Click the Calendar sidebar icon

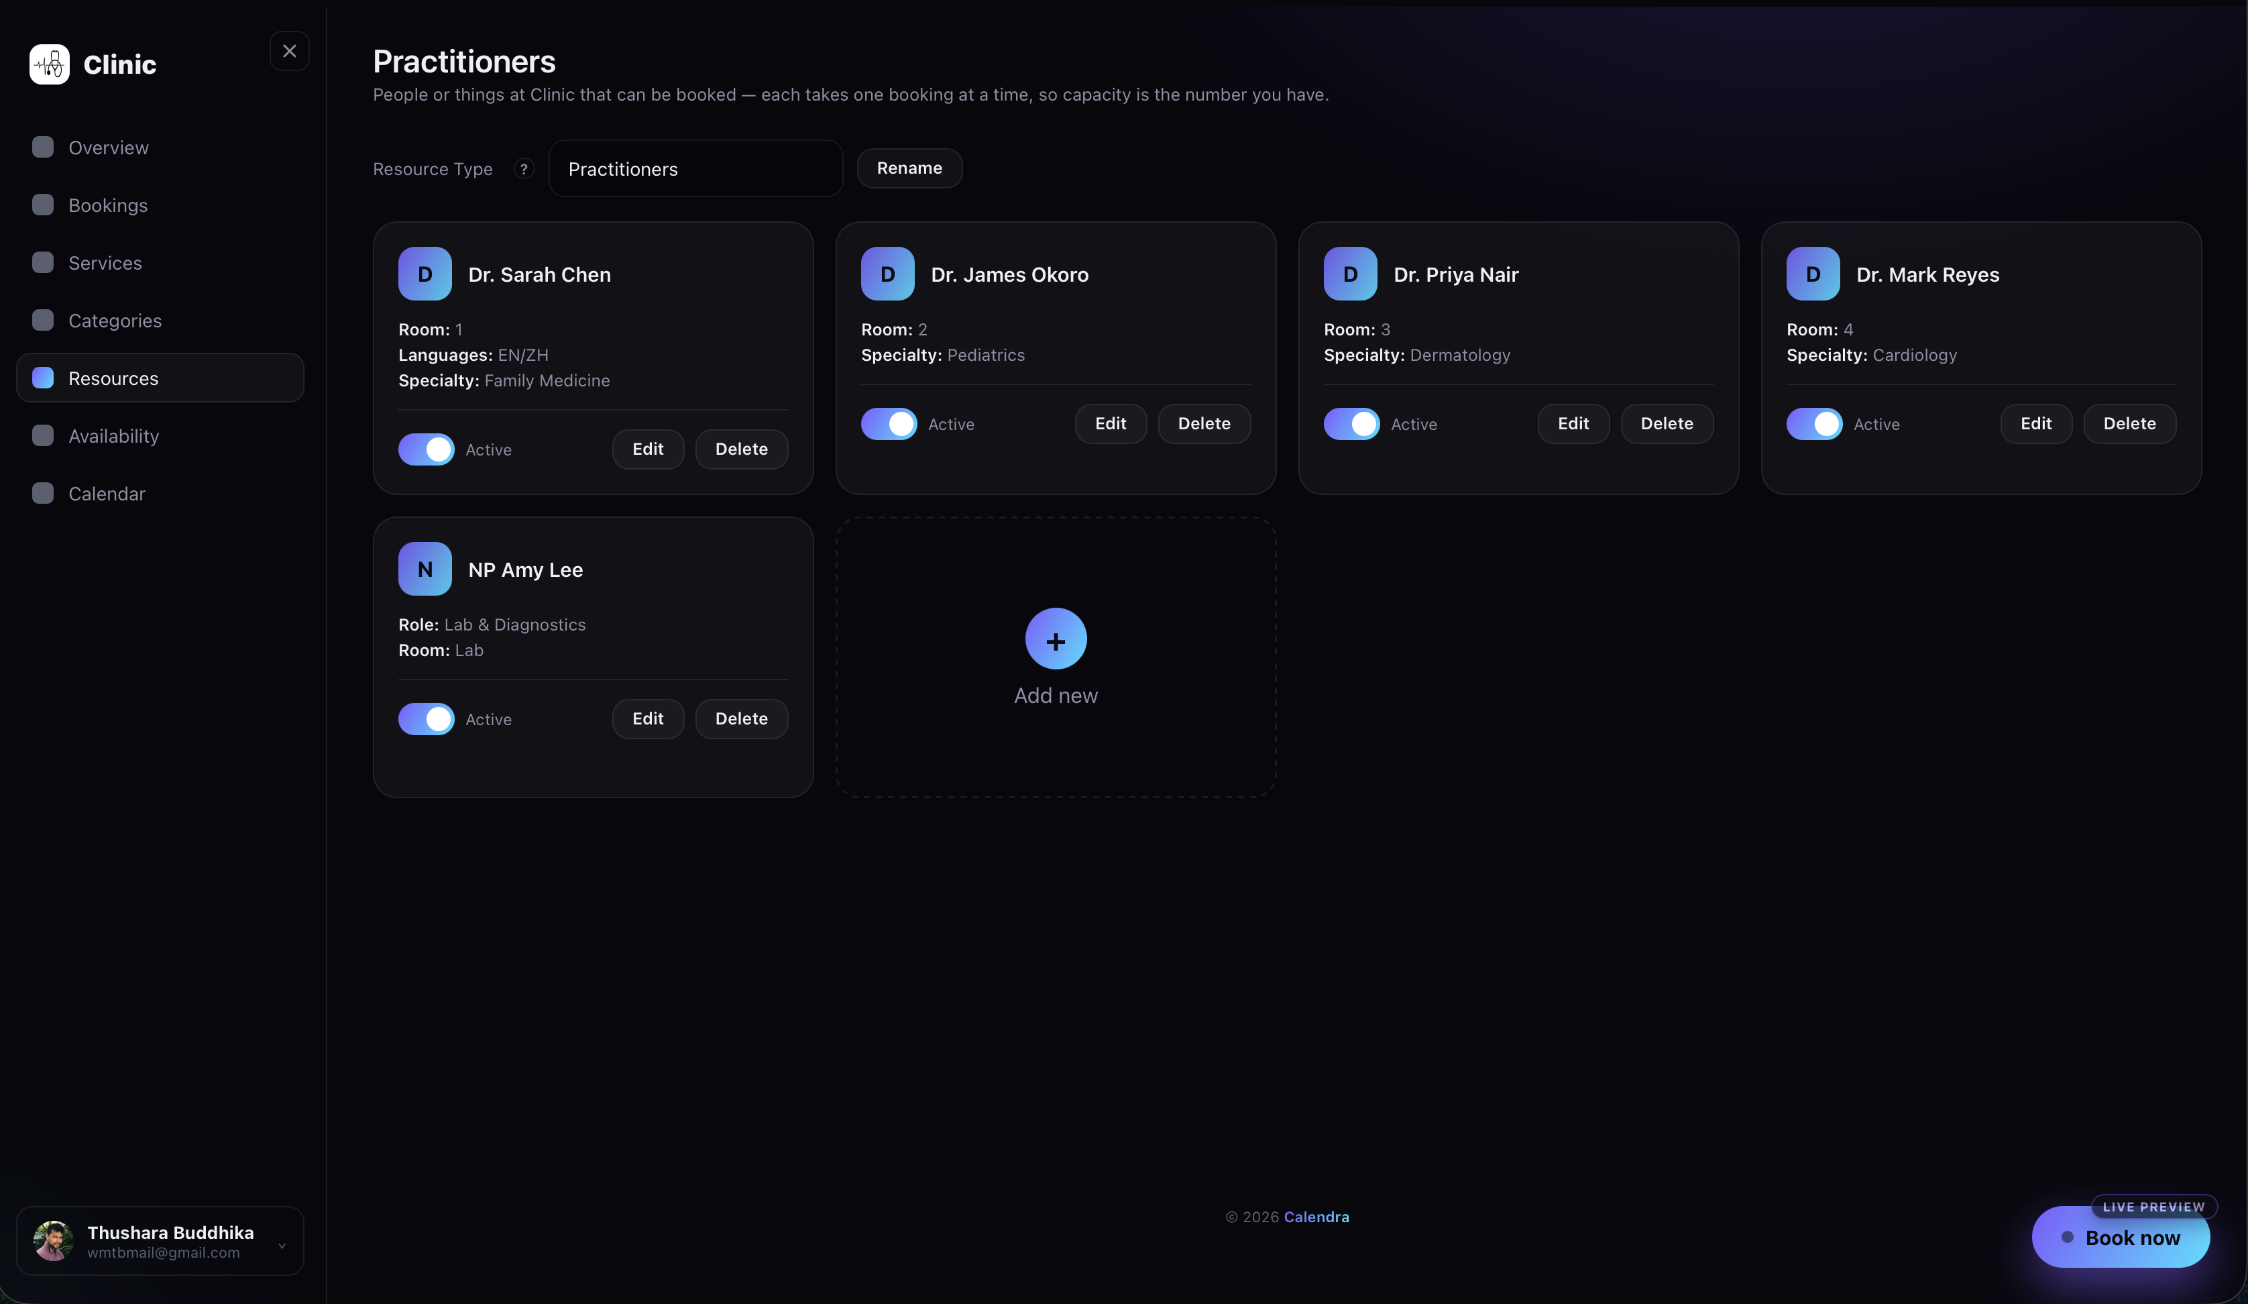(x=43, y=494)
